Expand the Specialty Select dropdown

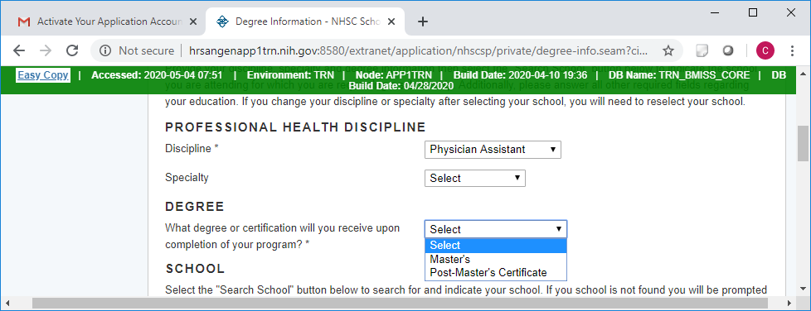[x=475, y=179]
